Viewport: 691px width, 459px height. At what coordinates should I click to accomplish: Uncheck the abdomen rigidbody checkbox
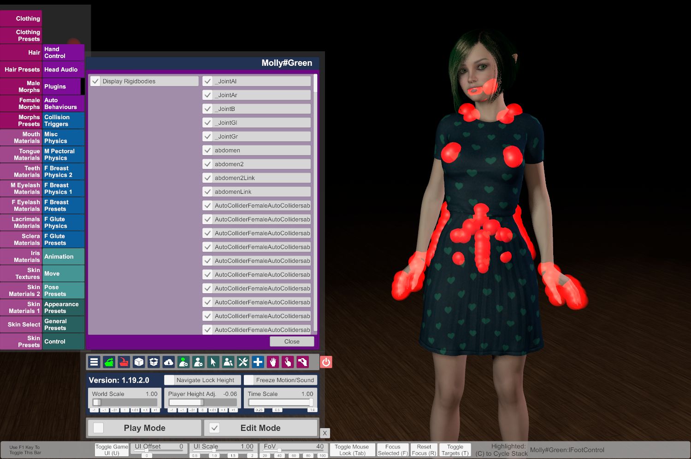click(207, 150)
